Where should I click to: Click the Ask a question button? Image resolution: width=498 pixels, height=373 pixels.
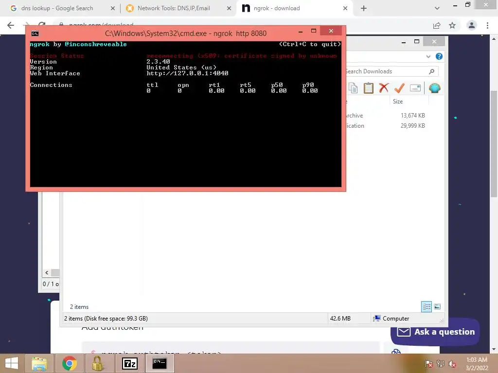tap(435, 332)
